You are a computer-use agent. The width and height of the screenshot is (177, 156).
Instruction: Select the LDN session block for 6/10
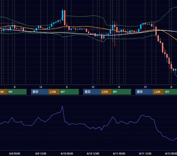[x=106, y=92]
